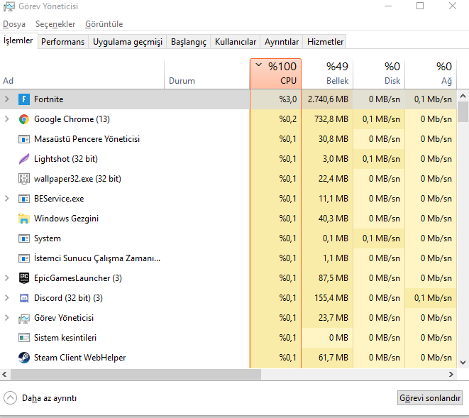Select the Sistem kesintileri row text
469x418 pixels.
click(65, 338)
